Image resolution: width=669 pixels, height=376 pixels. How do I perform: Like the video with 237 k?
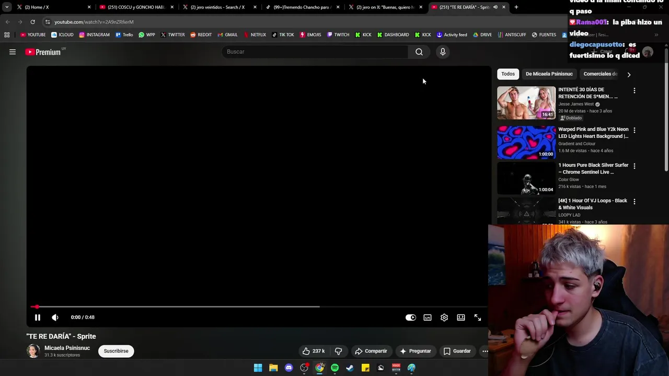tap(314, 351)
